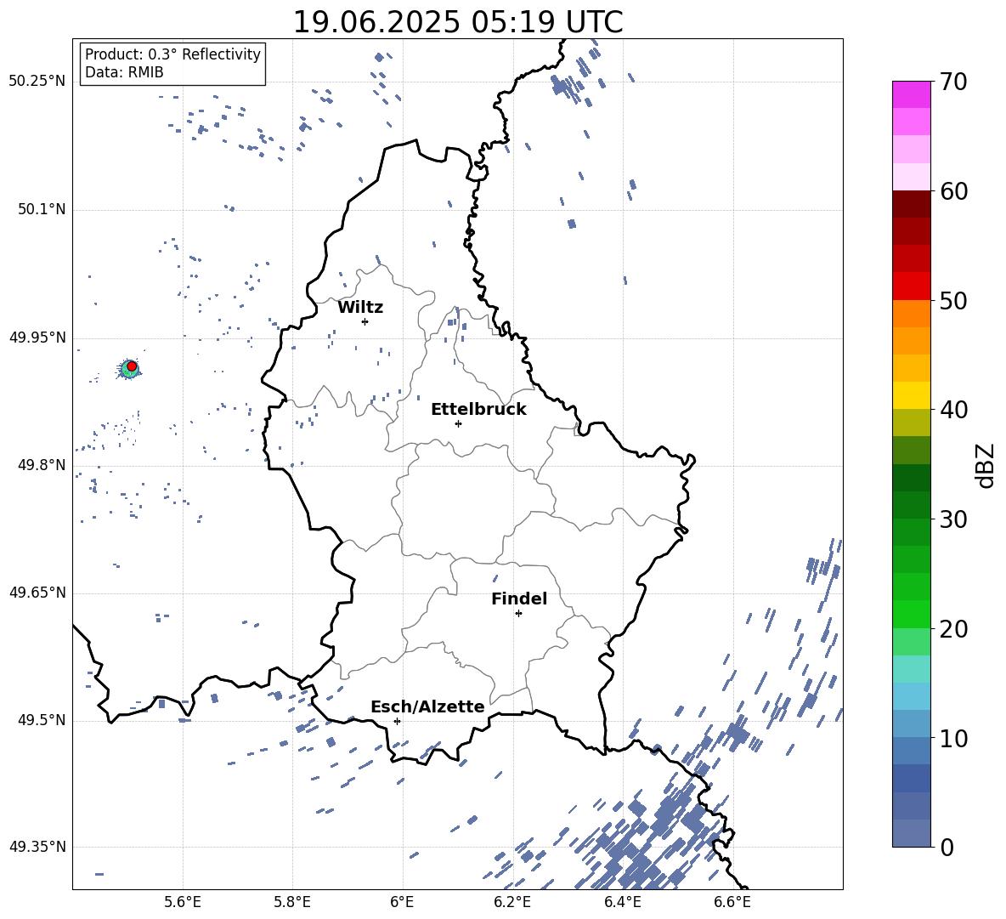The width and height of the screenshot is (1006, 919).
Task: Click the dark green colorbar segment near 30
Action: click(x=911, y=504)
